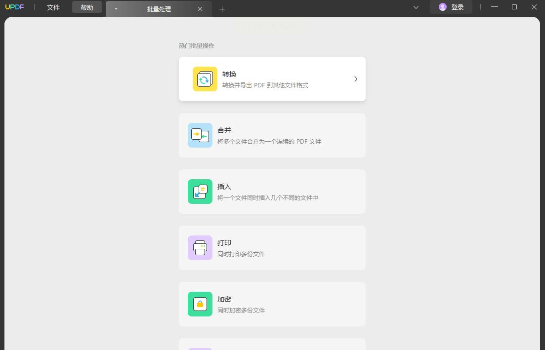The image size is (545, 350).
Task: Click description 同时加密多份文件
Action: [x=241, y=310]
